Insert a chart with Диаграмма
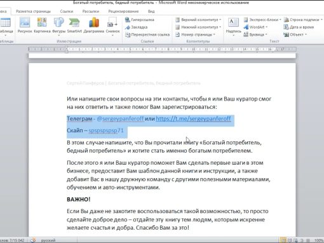Image resolution: width=324 pixels, height=243 pixels. pyautogui.click(x=94, y=25)
